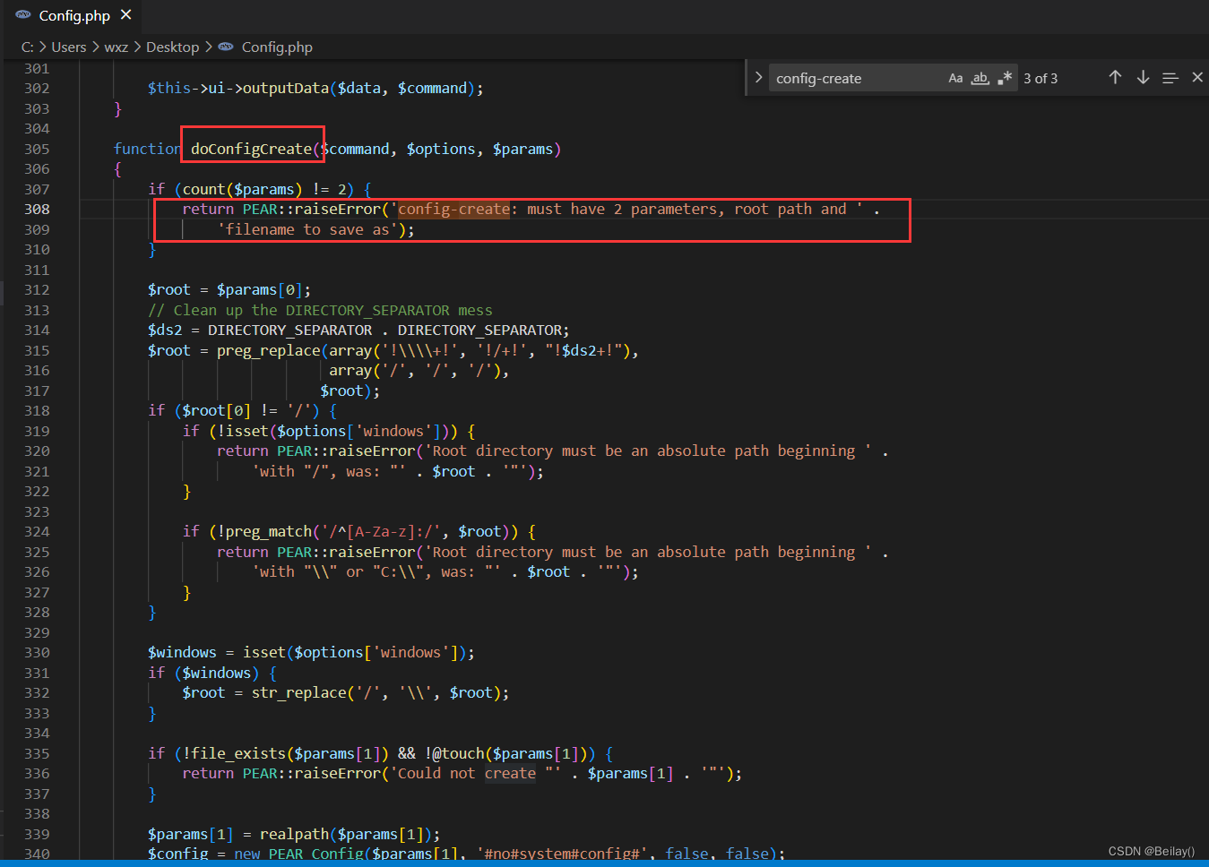The height and width of the screenshot is (867, 1209).
Task: Click the PHP file icon in Config.php tab
Action: click(23, 15)
